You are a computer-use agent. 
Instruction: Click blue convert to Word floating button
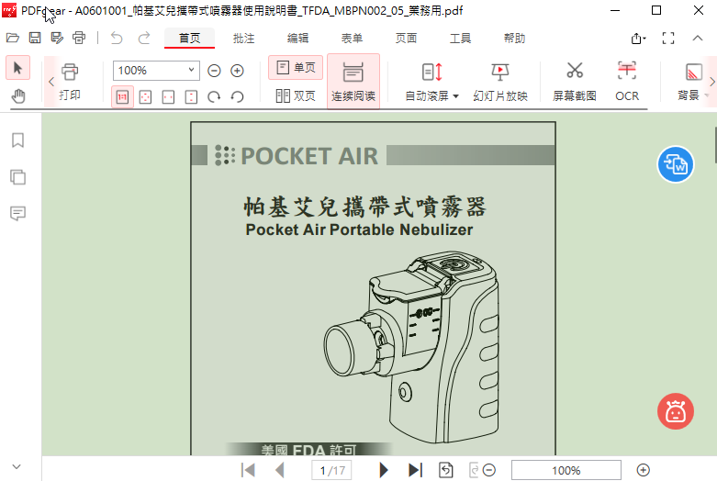(x=676, y=164)
